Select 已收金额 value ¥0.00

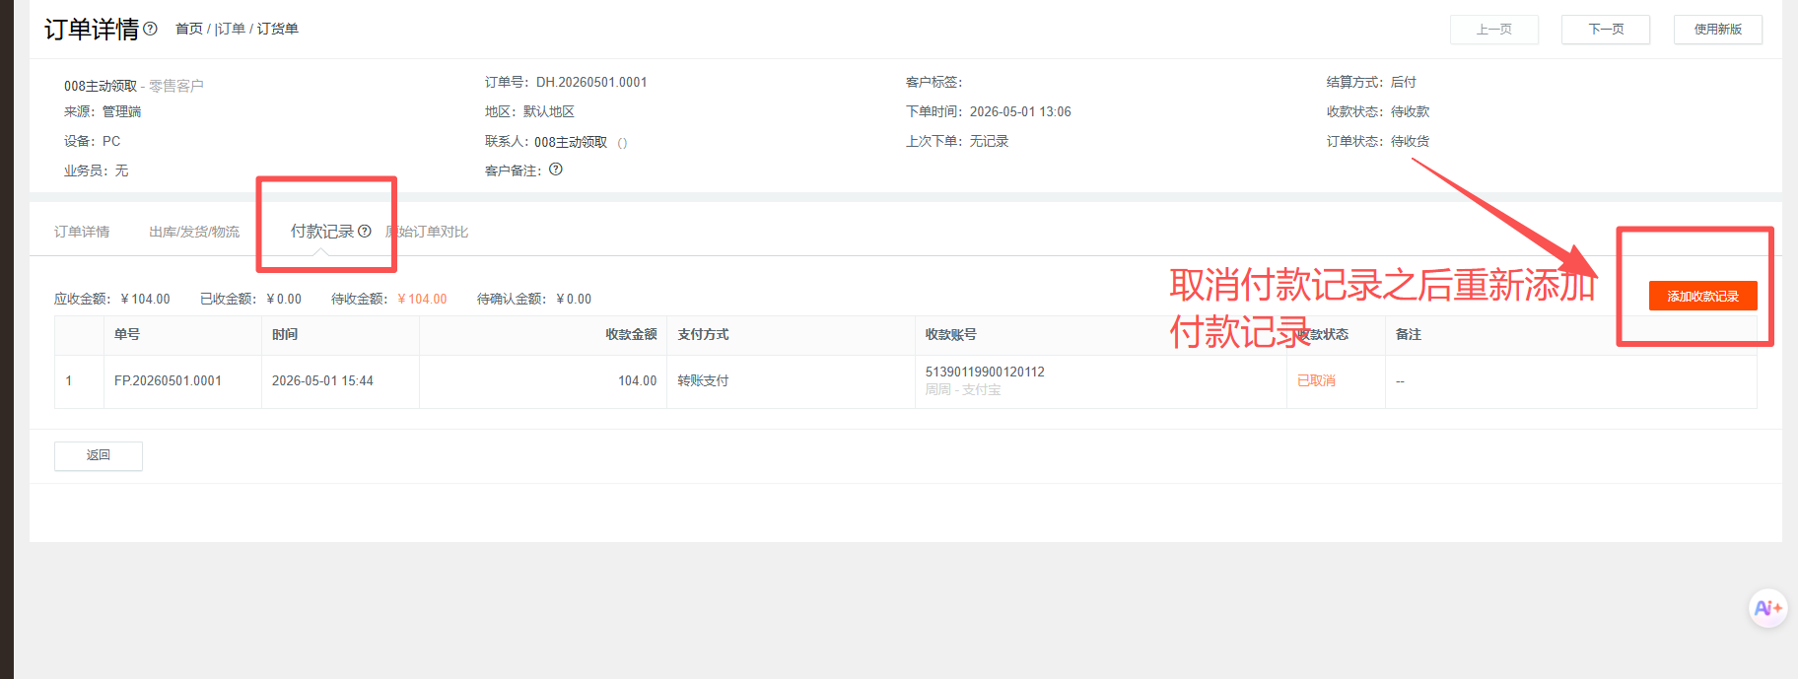pos(284,299)
